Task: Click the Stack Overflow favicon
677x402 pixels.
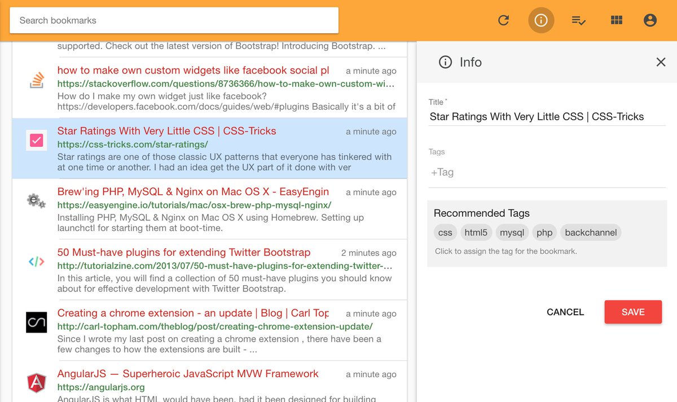Action: click(x=36, y=80)
